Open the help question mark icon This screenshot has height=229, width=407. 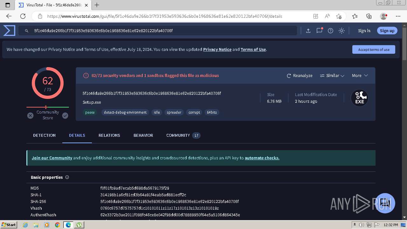330,31
